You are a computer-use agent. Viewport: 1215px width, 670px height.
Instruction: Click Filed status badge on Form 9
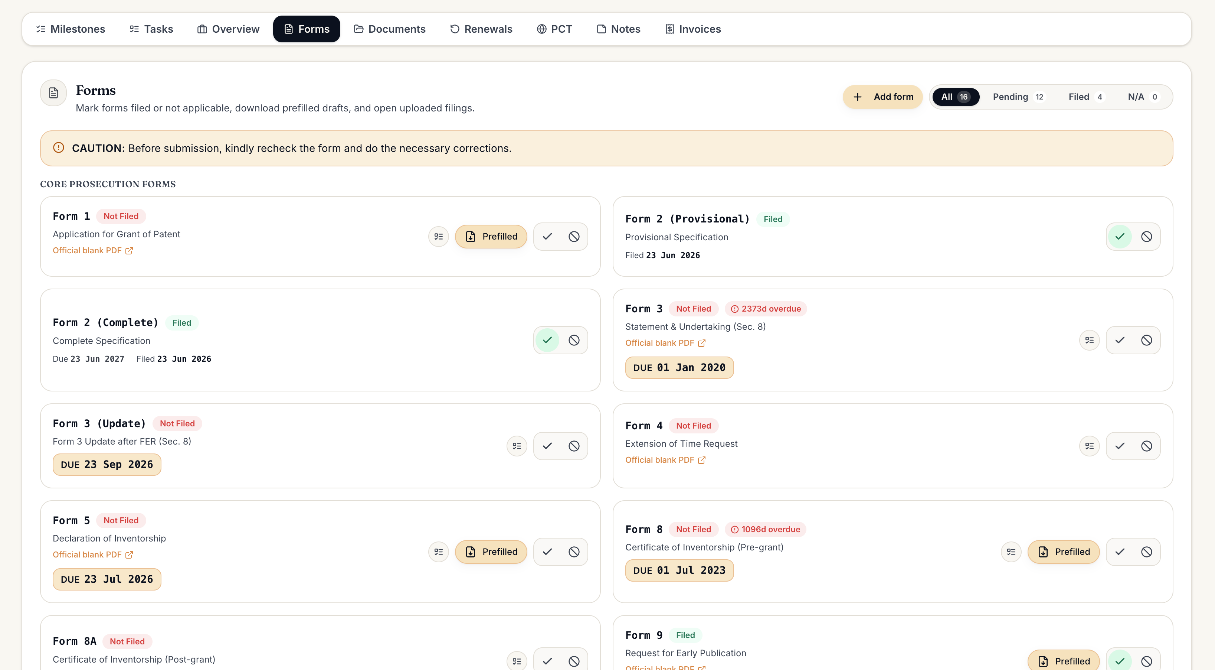point(685,635)
